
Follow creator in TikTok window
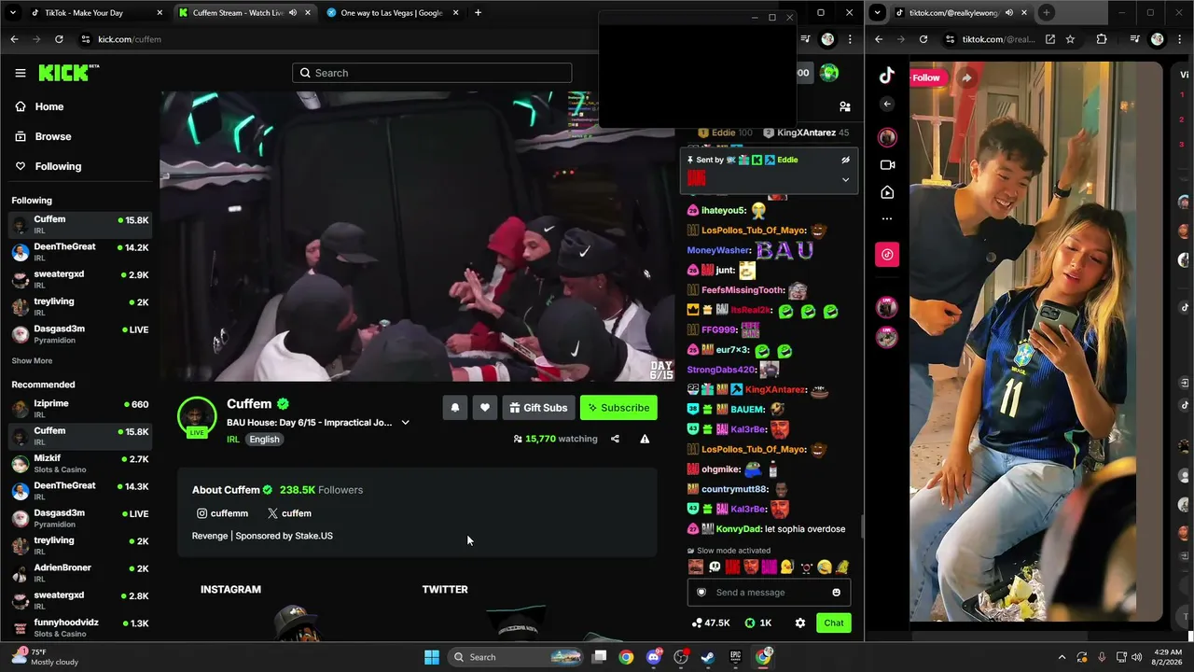(x=926, y=77)
